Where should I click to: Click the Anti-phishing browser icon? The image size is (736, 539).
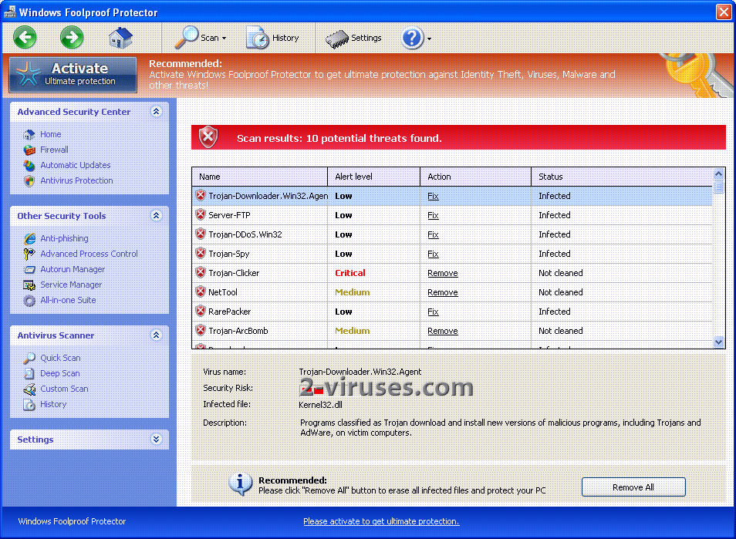pos(29,239)
